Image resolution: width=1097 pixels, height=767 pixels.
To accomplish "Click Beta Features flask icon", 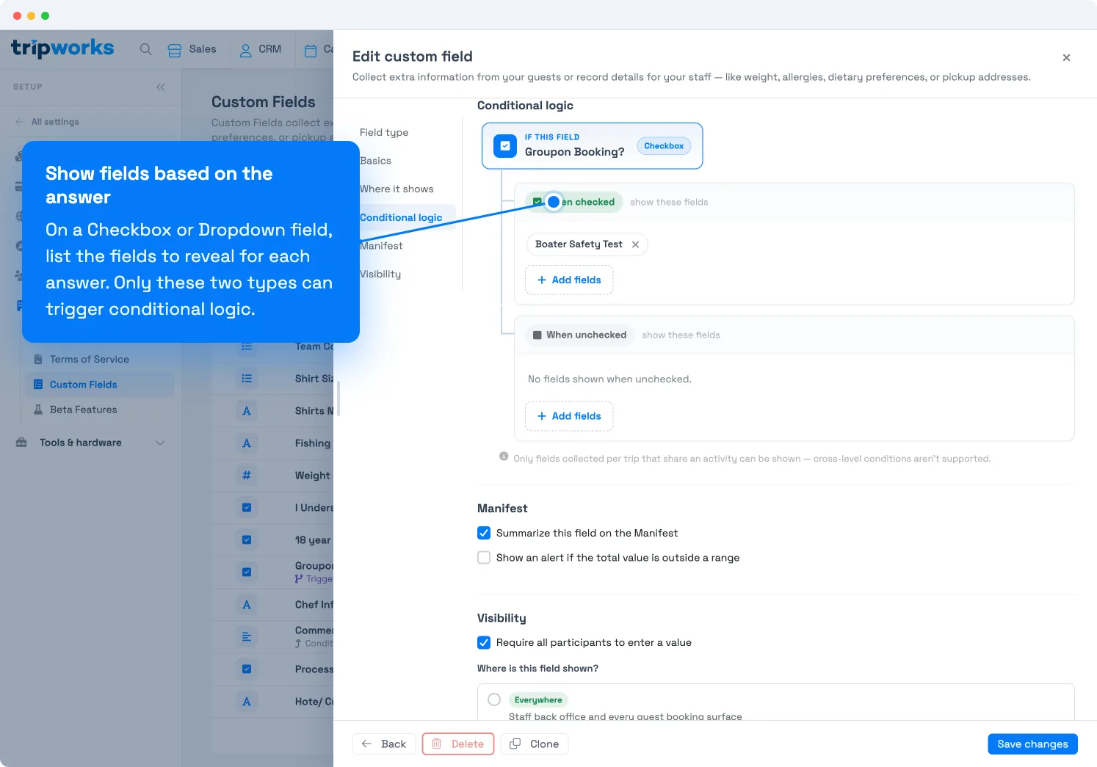I will (38, 410).
